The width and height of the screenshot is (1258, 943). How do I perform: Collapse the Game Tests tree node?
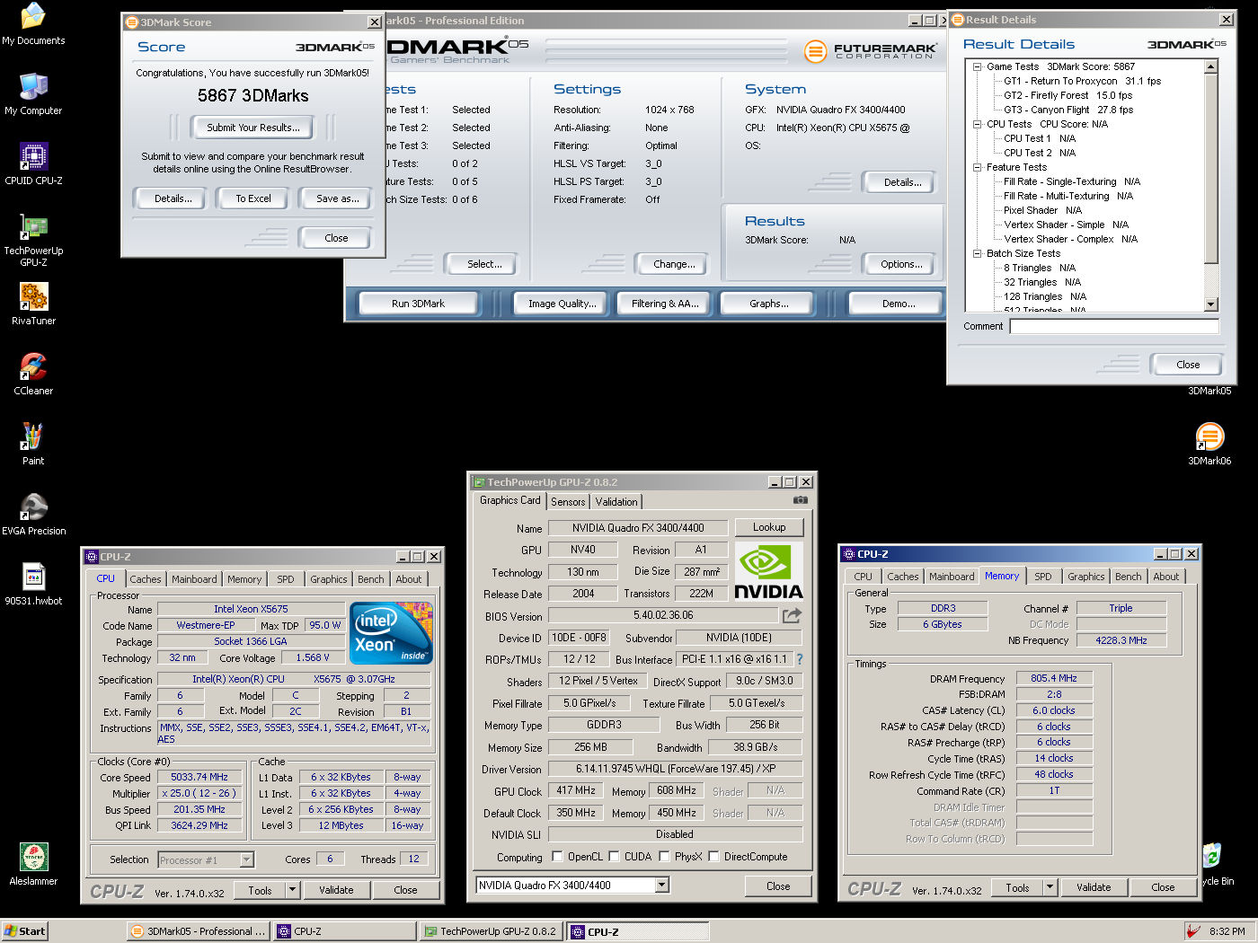coord(977,66)
